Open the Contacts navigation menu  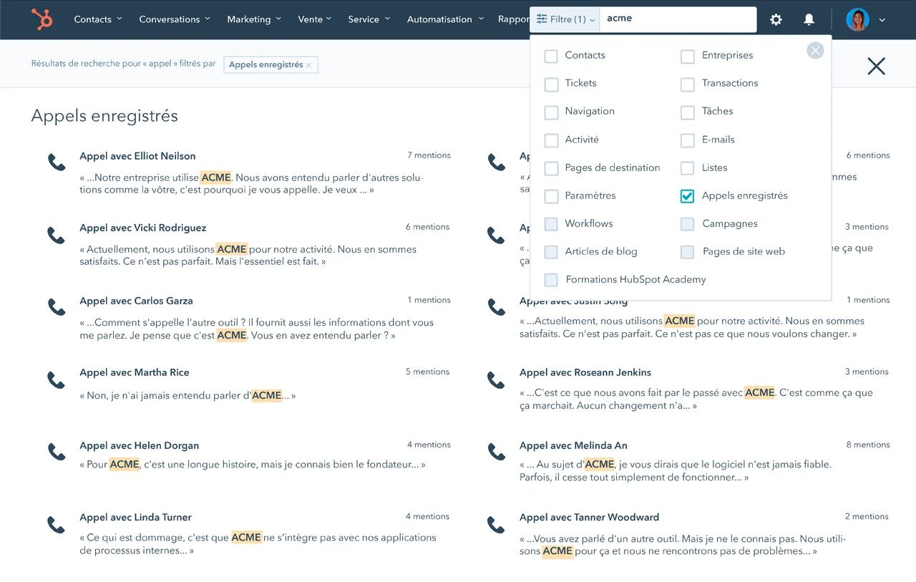tap(97, 19)
